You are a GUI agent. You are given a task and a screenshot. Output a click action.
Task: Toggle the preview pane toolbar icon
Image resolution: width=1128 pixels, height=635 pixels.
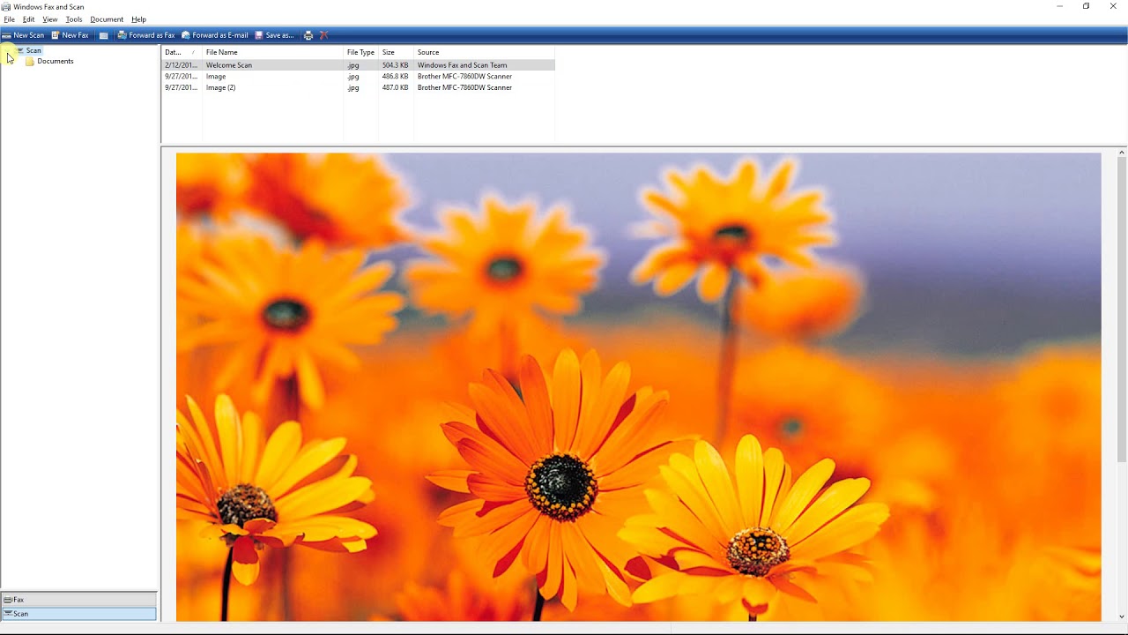pos(104,35)
